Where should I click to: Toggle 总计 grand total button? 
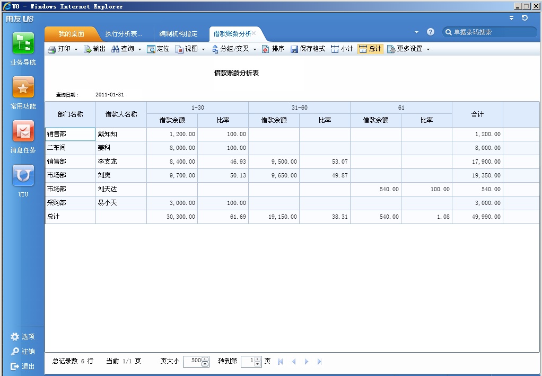370,49
